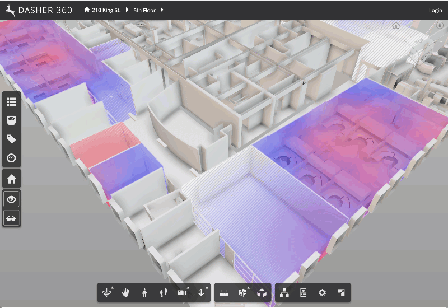
Task: Select the Orbit tool in bottom toolbar
Action: click(107, 293)
